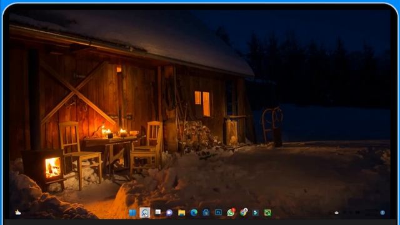Viewport: 400px width, 225px height.
Task: Launch the Teams Chat taskbar icon
Action: click(x=169, y=212)
